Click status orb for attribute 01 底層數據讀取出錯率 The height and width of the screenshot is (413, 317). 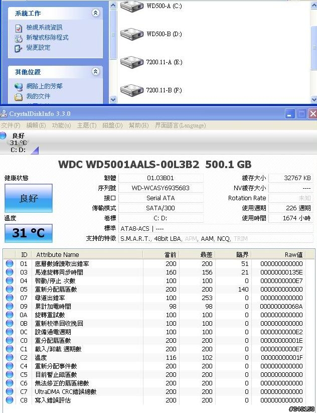10,263
